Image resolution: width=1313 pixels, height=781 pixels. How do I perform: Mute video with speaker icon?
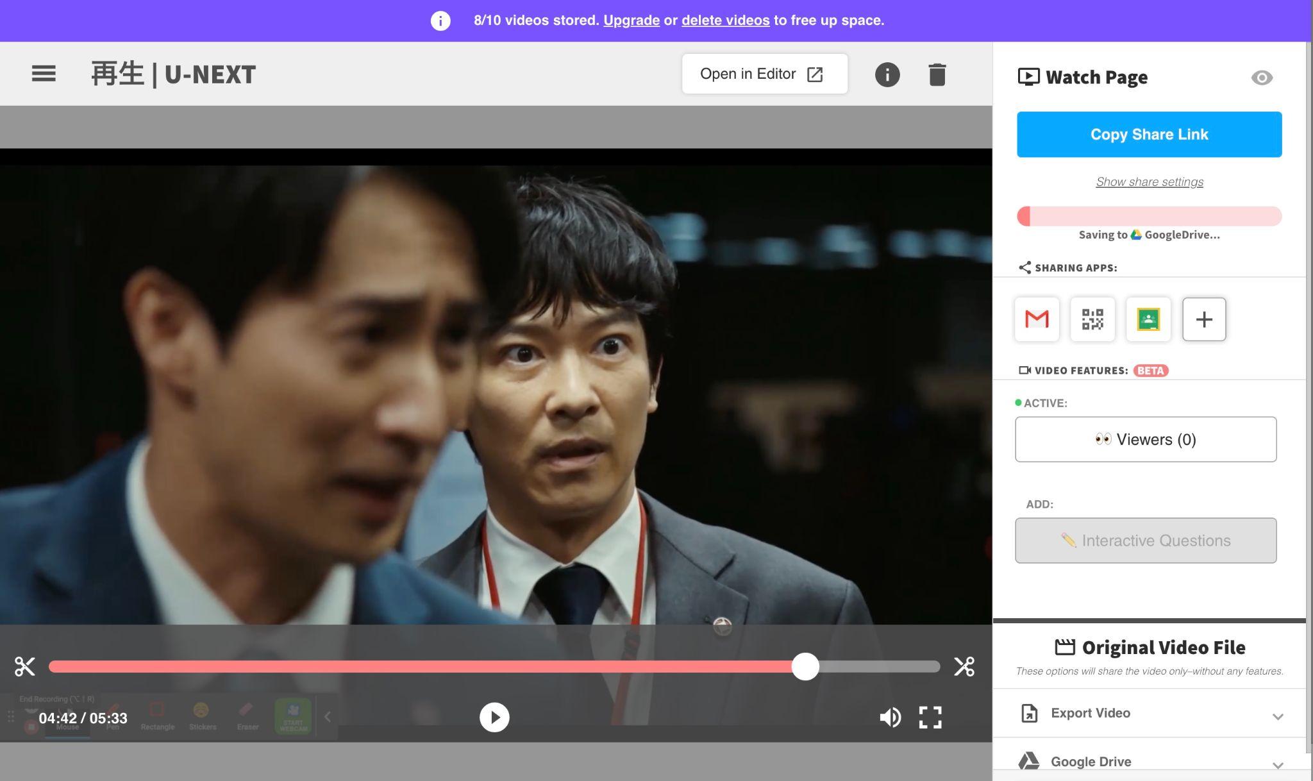tap(890, 717)
